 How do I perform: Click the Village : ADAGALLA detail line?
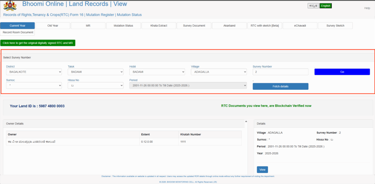270,133
